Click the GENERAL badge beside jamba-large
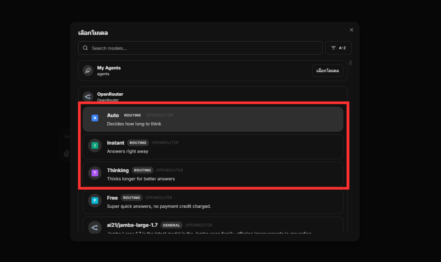 tap(171, 225)
